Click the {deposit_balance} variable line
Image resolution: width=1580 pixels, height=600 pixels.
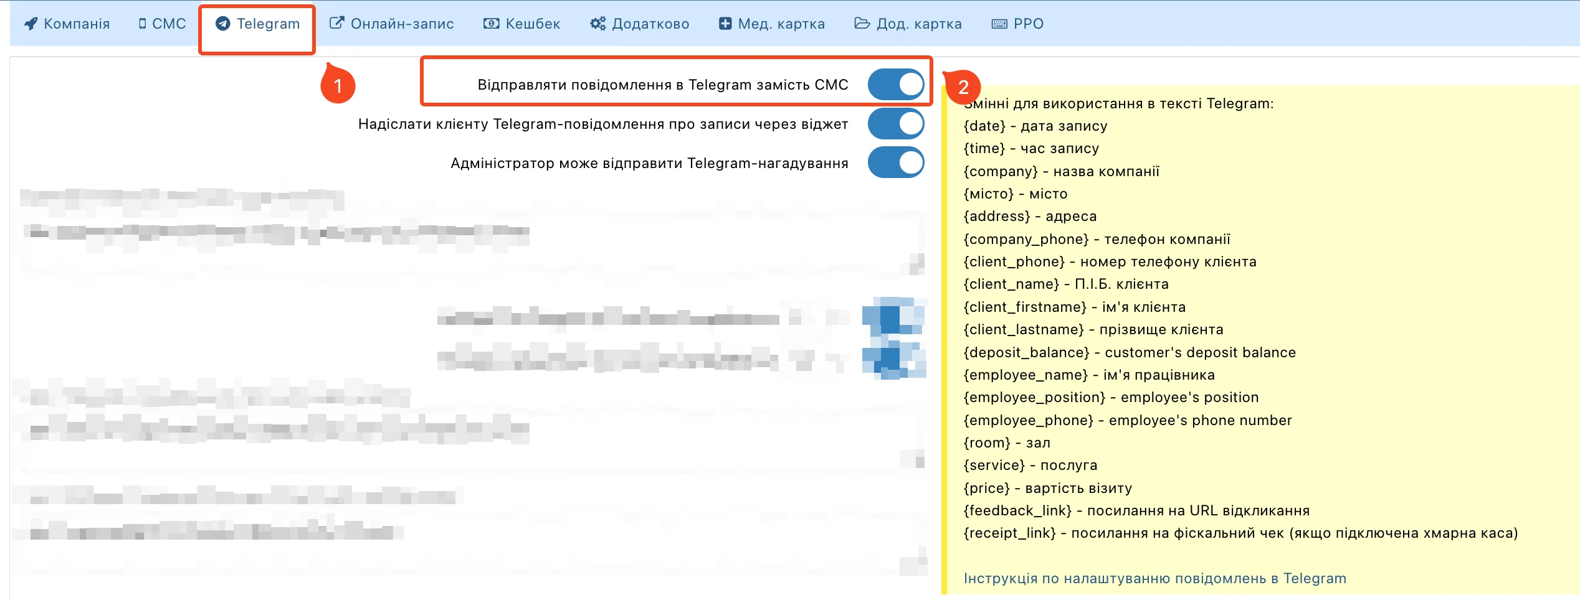pyautogui.click(x=1130, y=352)
